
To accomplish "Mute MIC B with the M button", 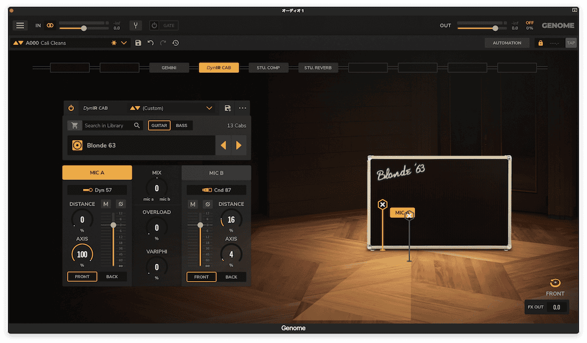I will (x=193, y=204).
